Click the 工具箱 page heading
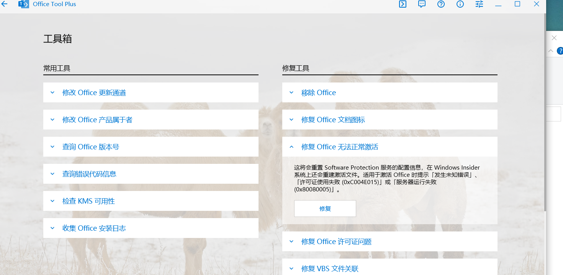Screen dimensions: 563x275 pos(57,39)
